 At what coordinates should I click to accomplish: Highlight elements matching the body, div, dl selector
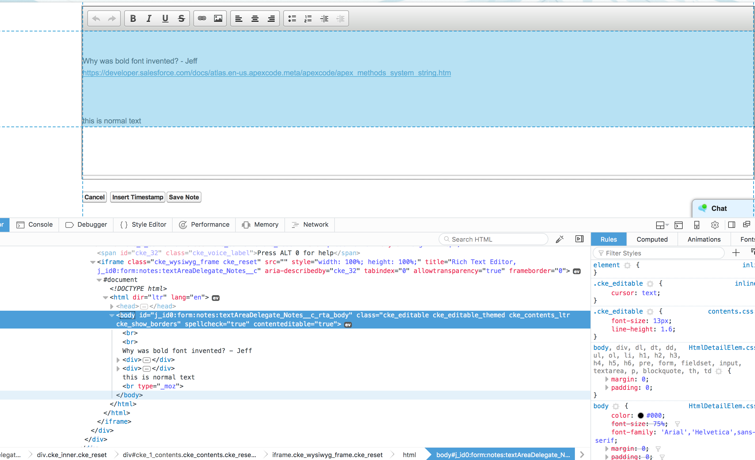tap(719, 371)
